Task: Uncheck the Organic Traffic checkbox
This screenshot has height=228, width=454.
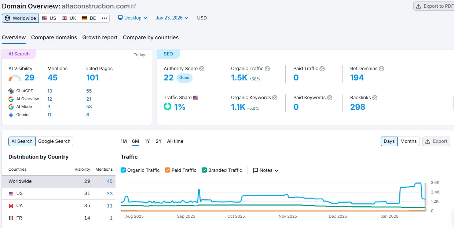Action: [123, 170]
